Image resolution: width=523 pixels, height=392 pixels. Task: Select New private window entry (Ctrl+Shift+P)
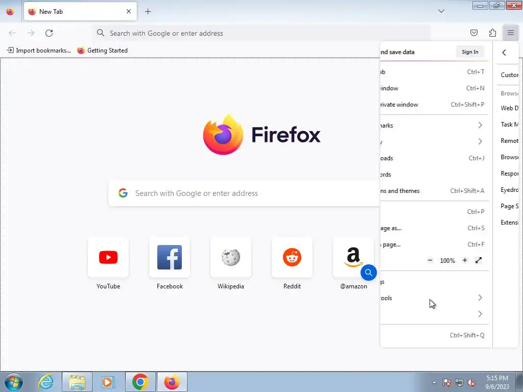(x=434, y=104)
